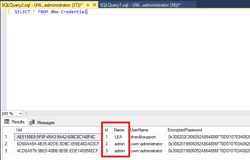Select the Name column header
This screenshot has width=250, height=160.
pyautogui.click(x=121, y=130)
